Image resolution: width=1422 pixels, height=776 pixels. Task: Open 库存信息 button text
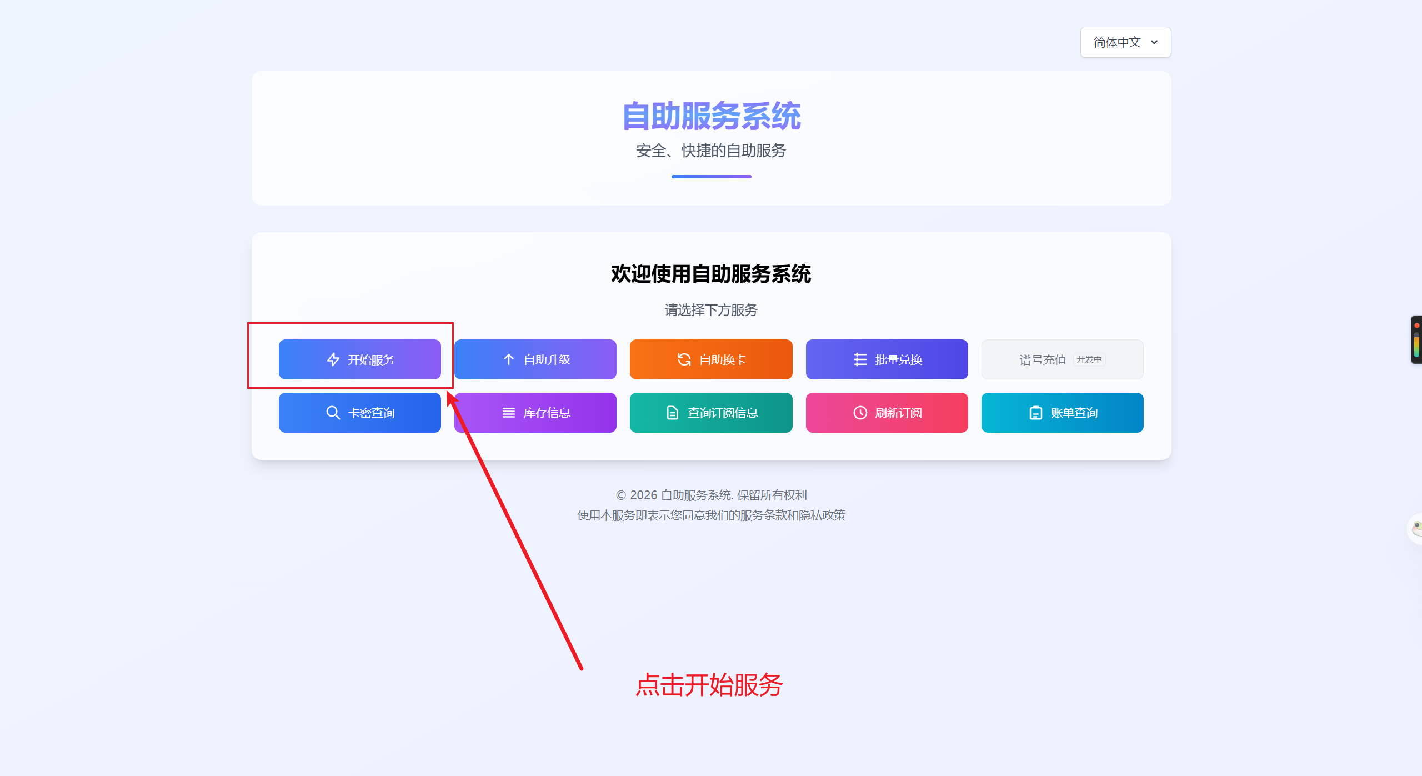[x=547, y=413]
